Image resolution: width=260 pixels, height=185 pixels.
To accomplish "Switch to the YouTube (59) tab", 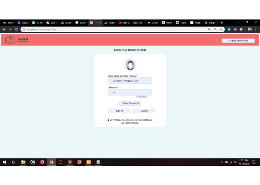I will tap(124, 23).
